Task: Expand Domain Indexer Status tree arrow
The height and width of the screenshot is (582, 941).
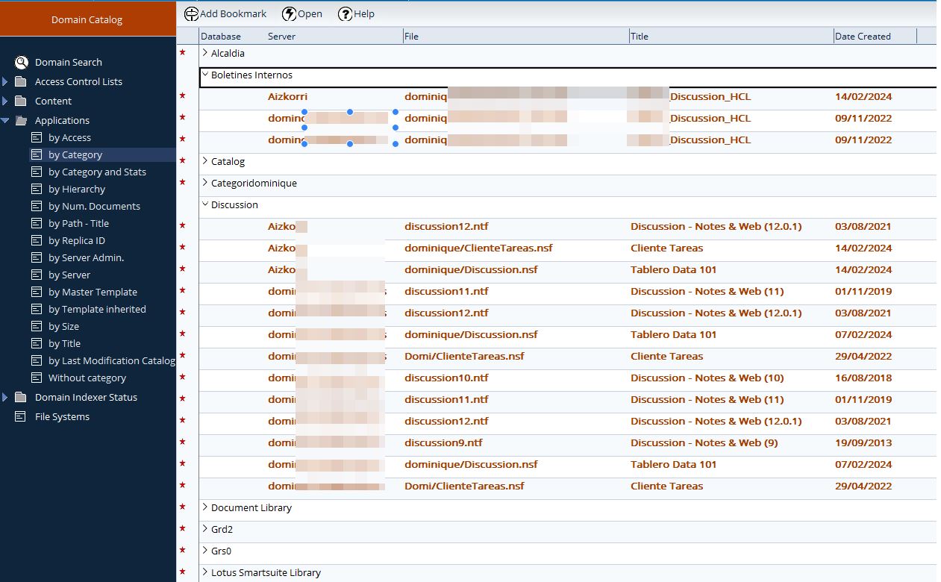Action: tap(5, 397)
